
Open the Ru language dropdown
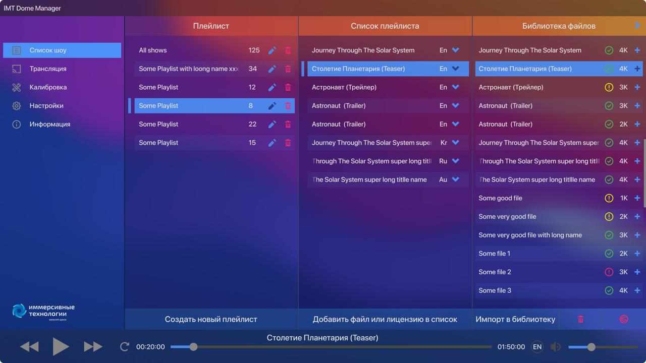point(456,161)
